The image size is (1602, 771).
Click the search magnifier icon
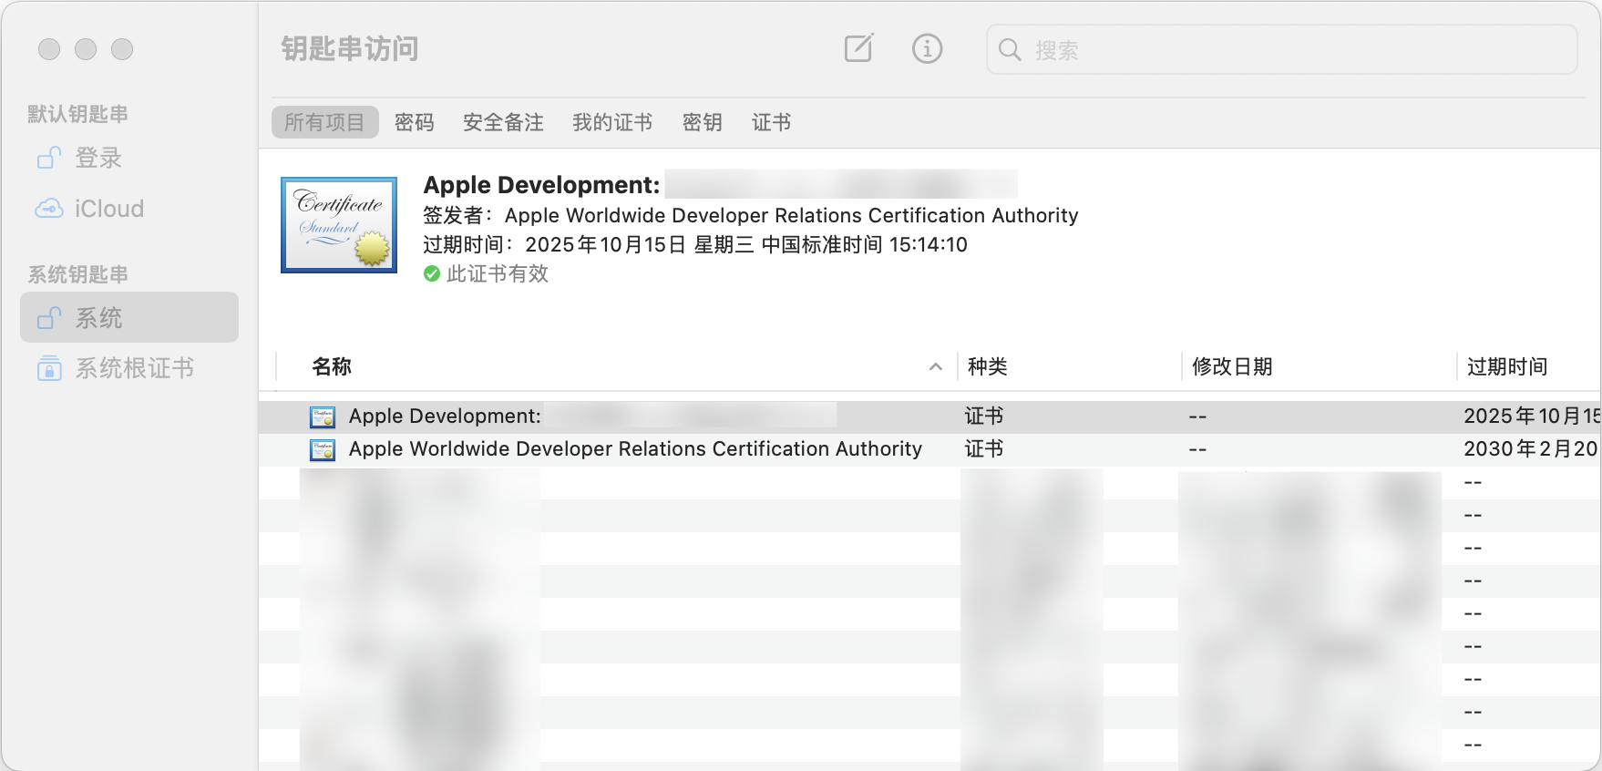coord(1010,49)
